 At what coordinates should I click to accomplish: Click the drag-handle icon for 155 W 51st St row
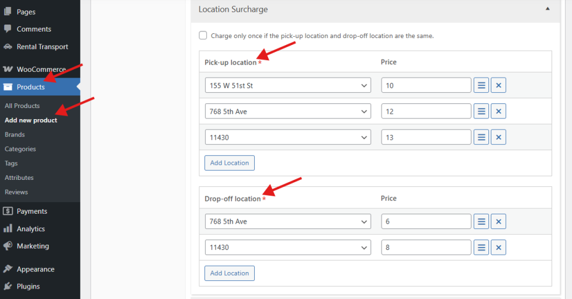tap(481, 85)
